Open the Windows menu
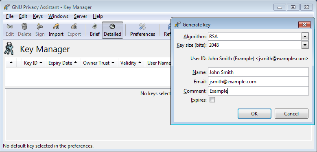The height and width of the screenshot is (152, 317). 58,16
